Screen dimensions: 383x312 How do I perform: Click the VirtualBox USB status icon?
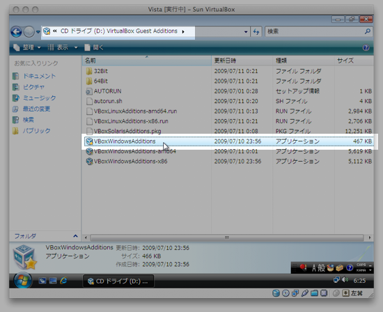pyautogui.click(x=304, y=293)
